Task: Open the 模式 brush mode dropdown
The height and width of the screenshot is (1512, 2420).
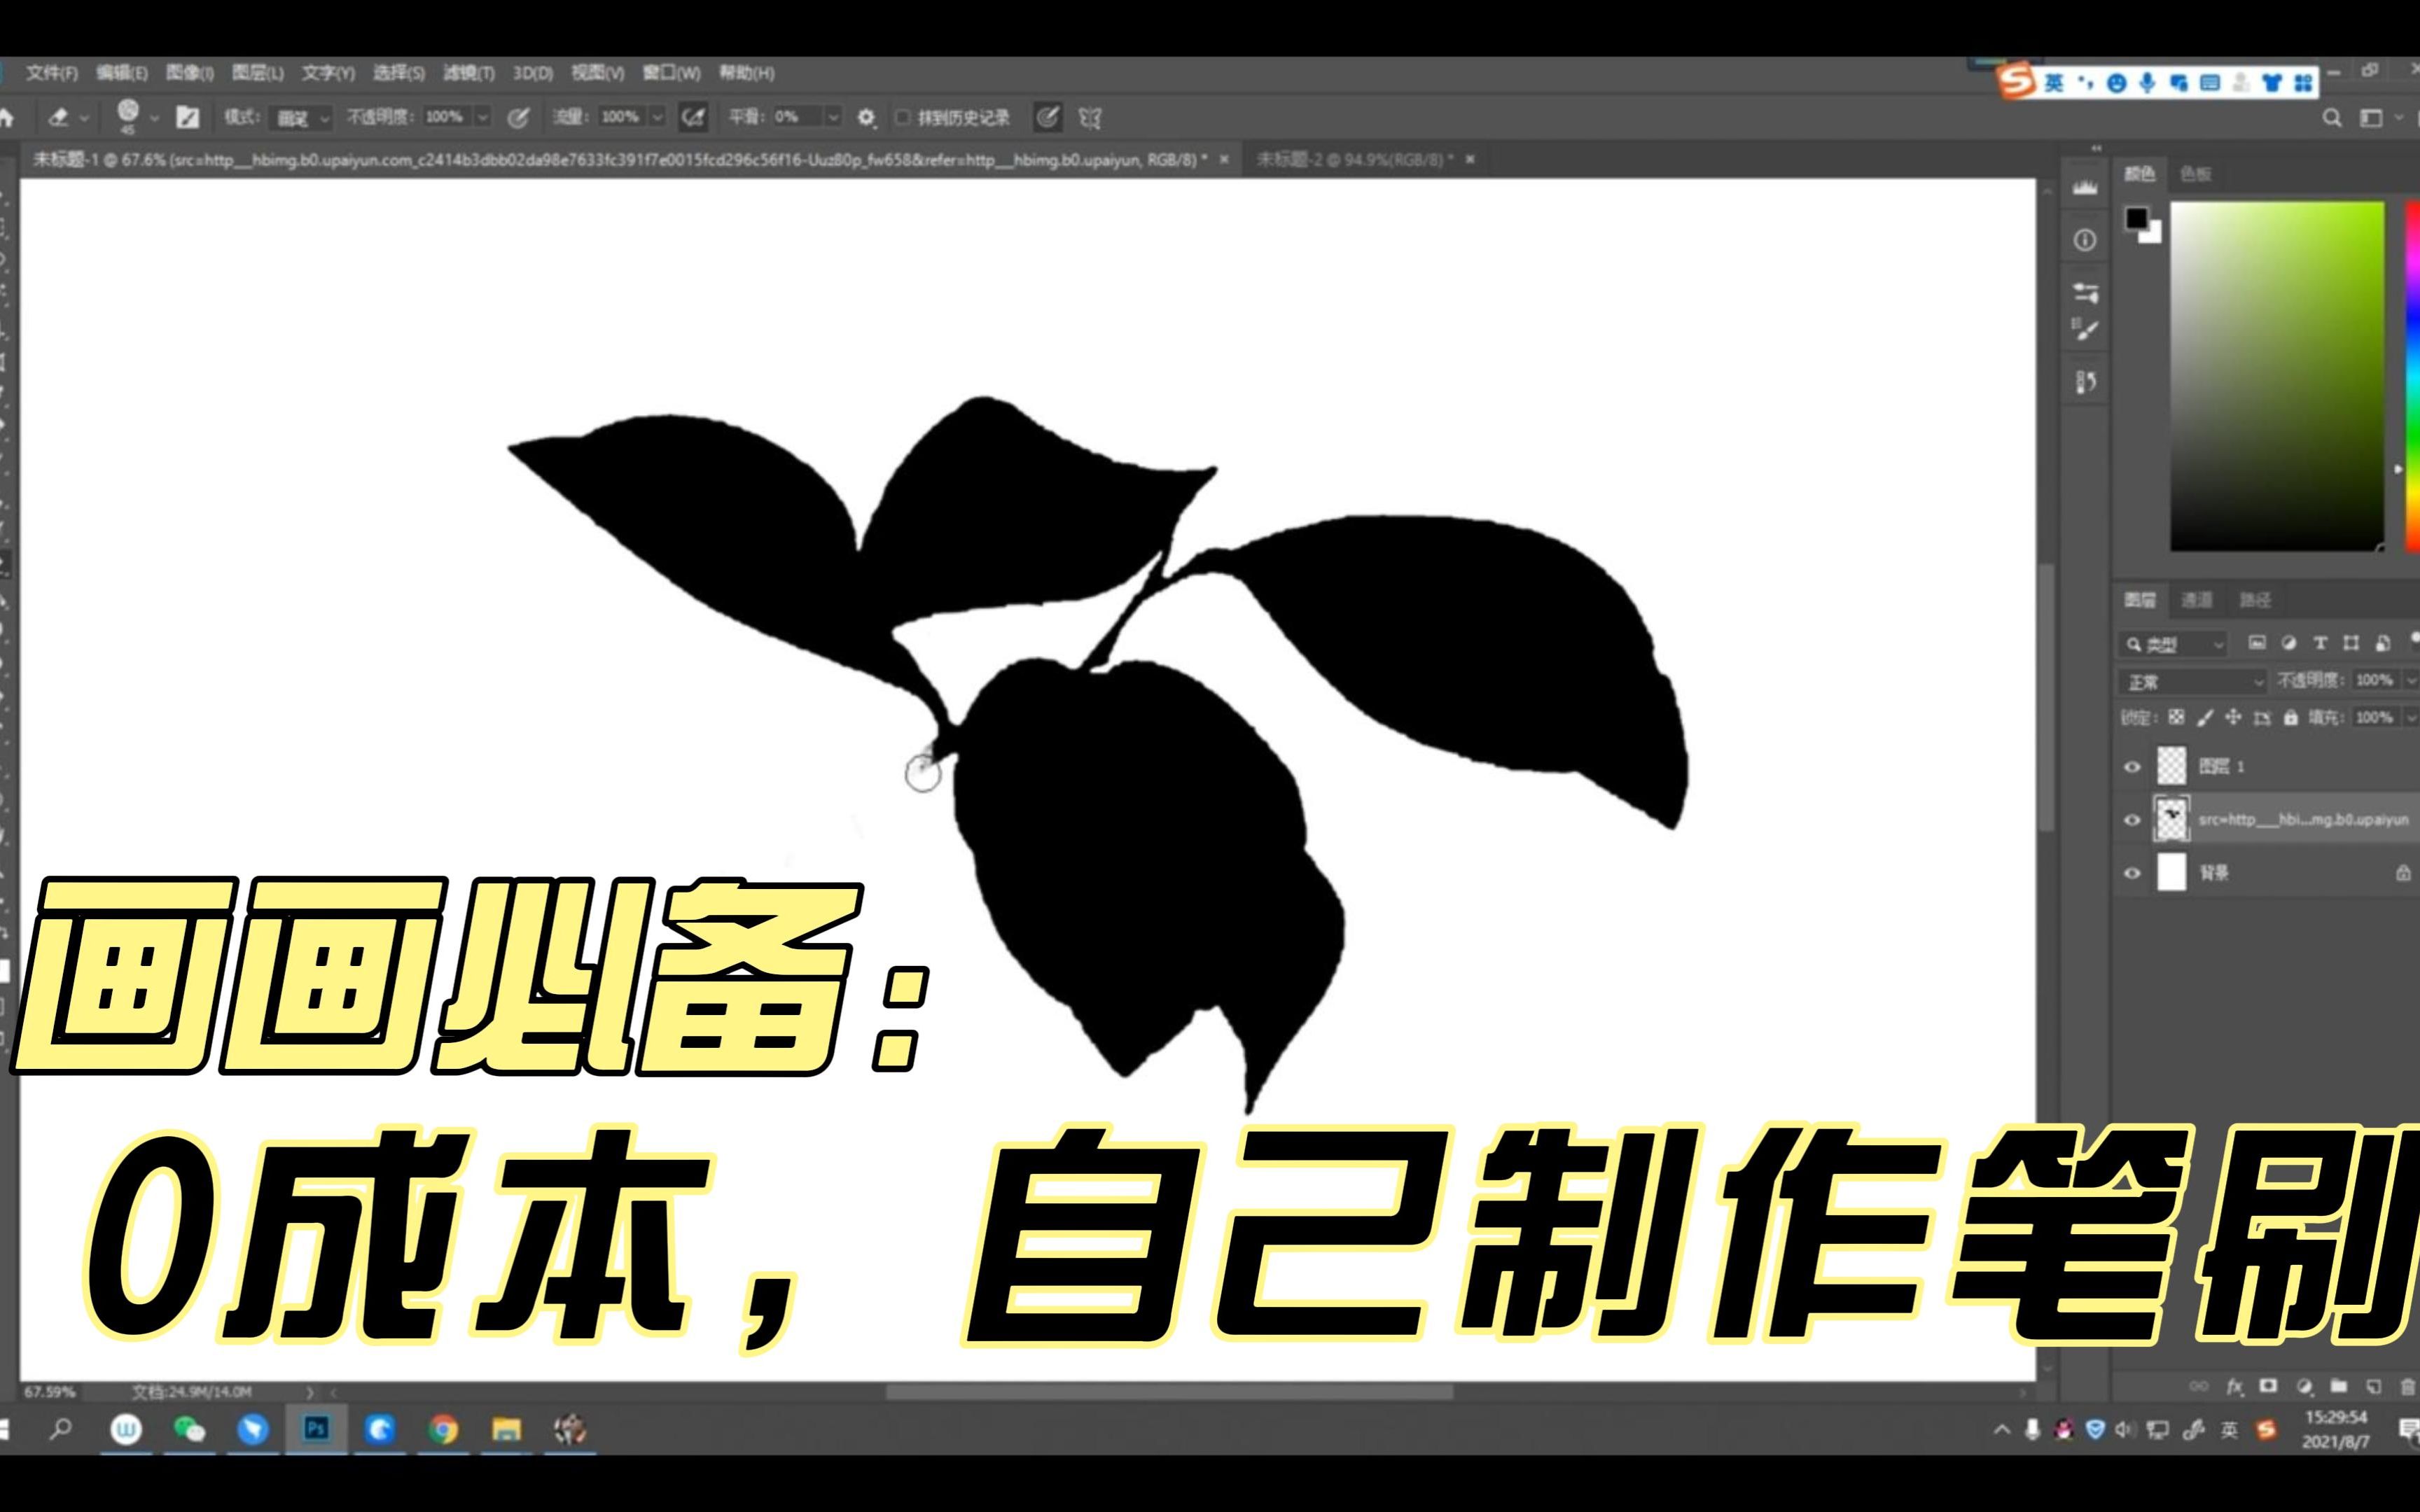Action: [299, 117]
